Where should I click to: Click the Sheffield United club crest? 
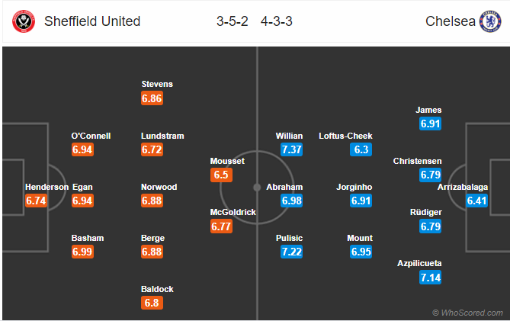point(24,21)
